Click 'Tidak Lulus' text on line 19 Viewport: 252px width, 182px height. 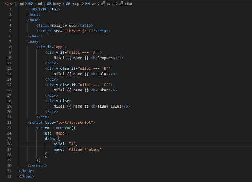[109, 106]
